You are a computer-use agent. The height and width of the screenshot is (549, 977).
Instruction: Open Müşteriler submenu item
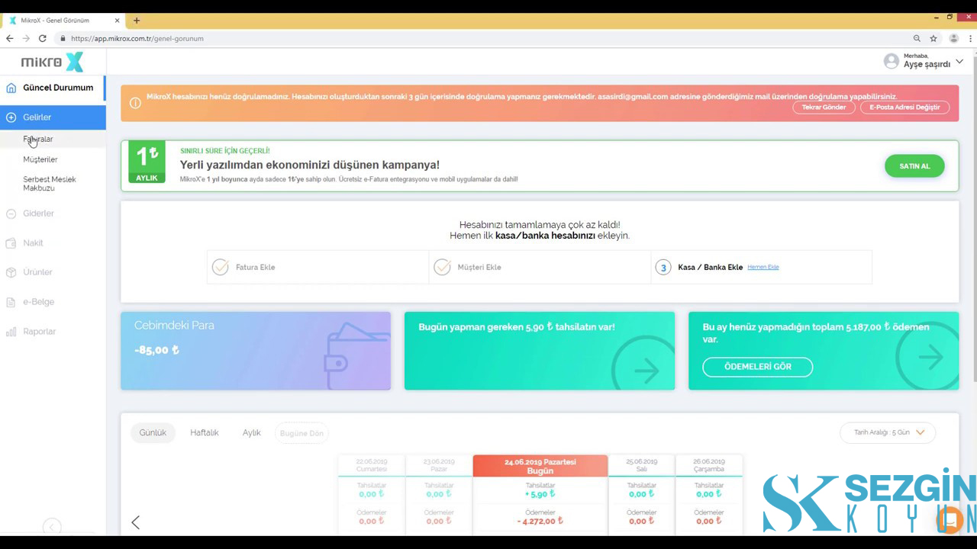coord(40,159)
